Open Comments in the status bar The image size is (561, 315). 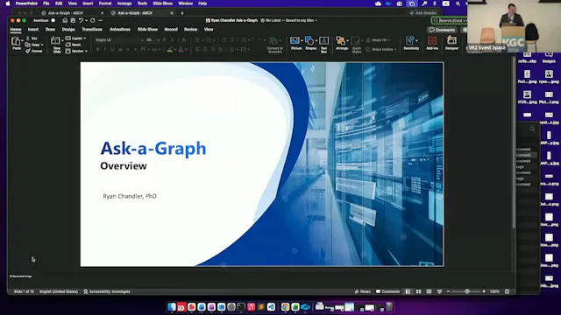tap(387, 291)
